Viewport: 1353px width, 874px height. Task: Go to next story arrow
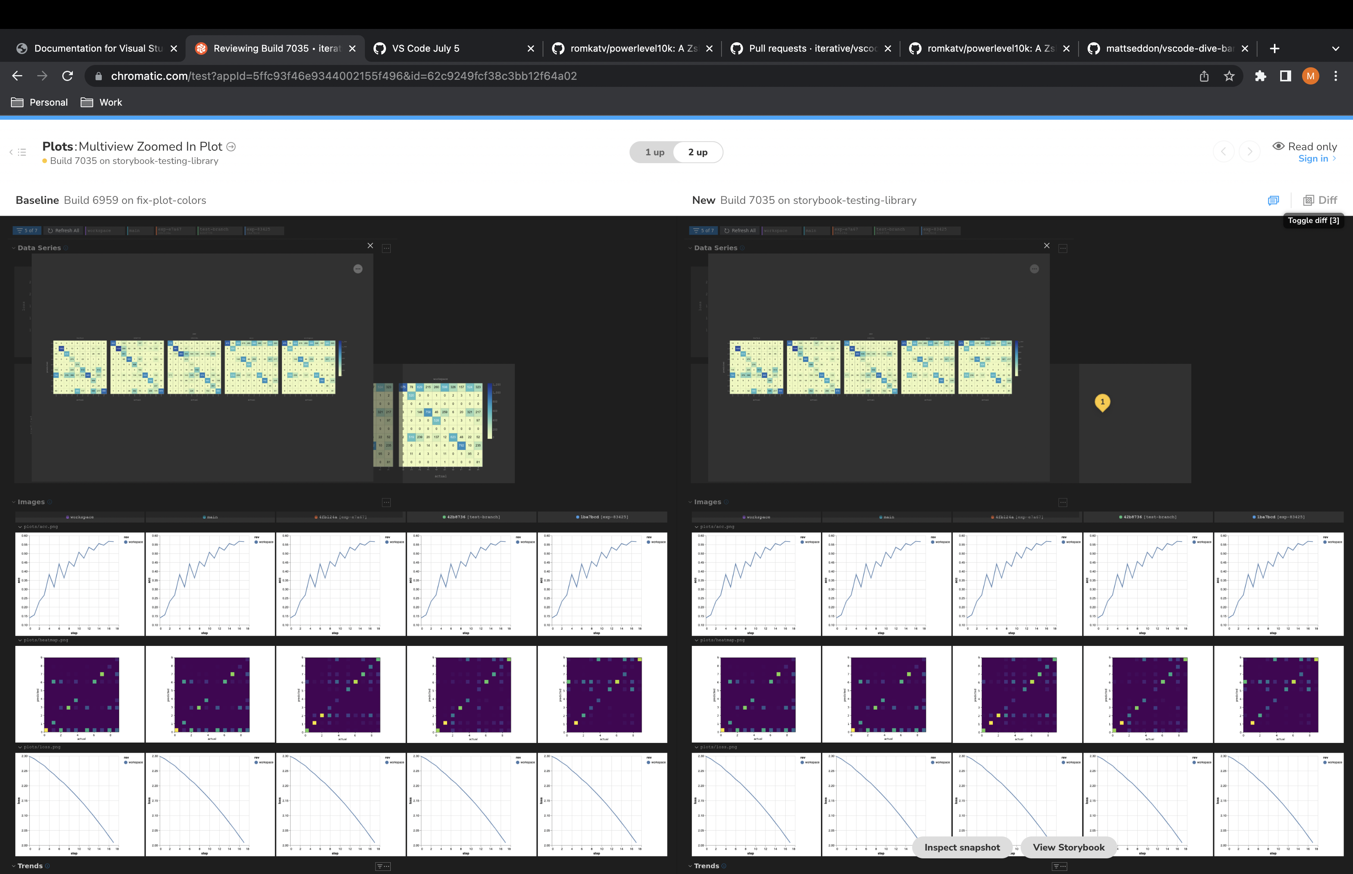[x=1249, y=151]
